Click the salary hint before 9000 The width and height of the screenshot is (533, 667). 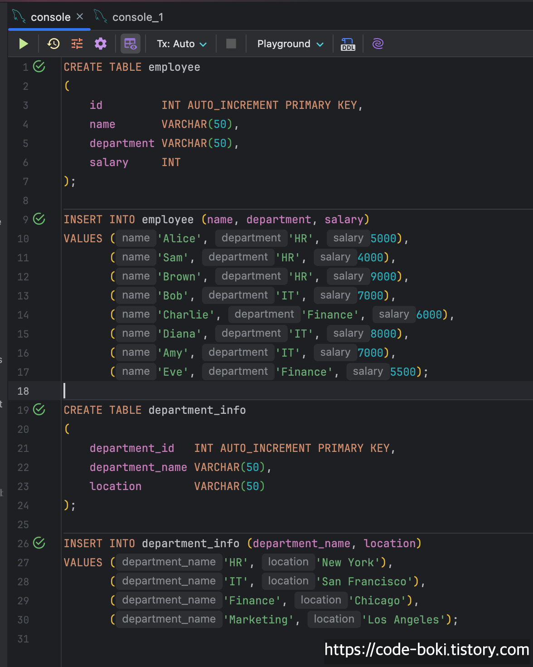tap(348, 276)
